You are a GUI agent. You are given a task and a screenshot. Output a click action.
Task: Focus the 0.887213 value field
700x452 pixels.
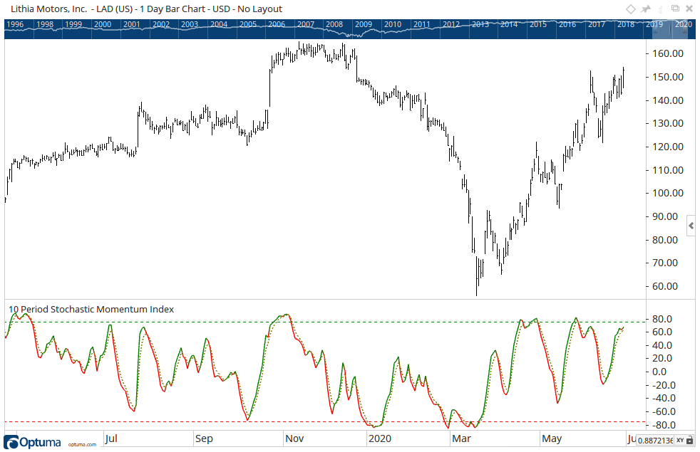click(655, 441)
